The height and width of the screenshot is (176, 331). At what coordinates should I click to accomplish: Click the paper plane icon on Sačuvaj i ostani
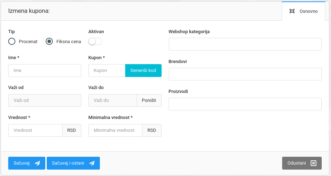click(x=92, y=163)
